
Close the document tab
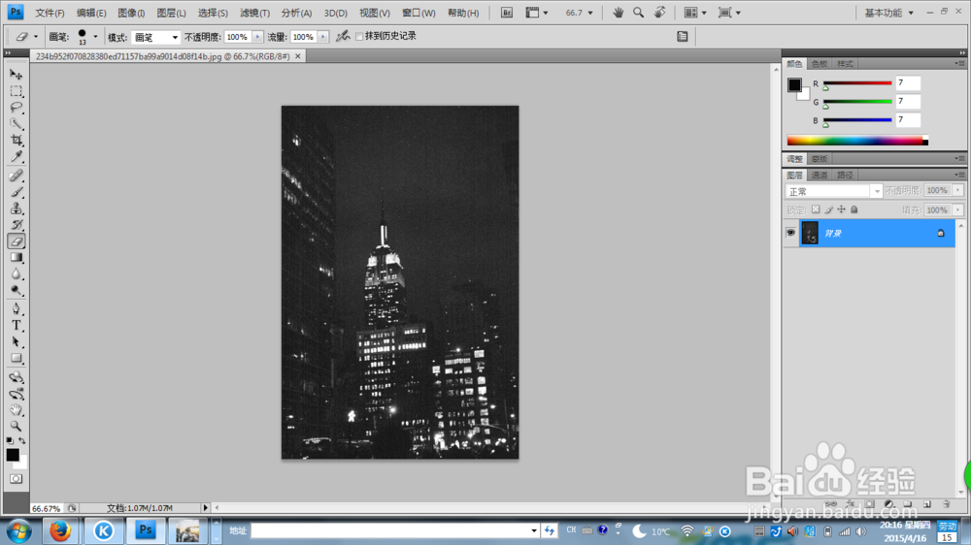[x=298, y=56]
